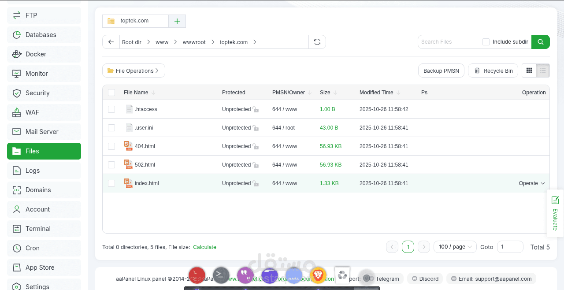Viewport: 564px width, 290px height.
Task: Select page 1 in pagination
Action: [408, 247]
